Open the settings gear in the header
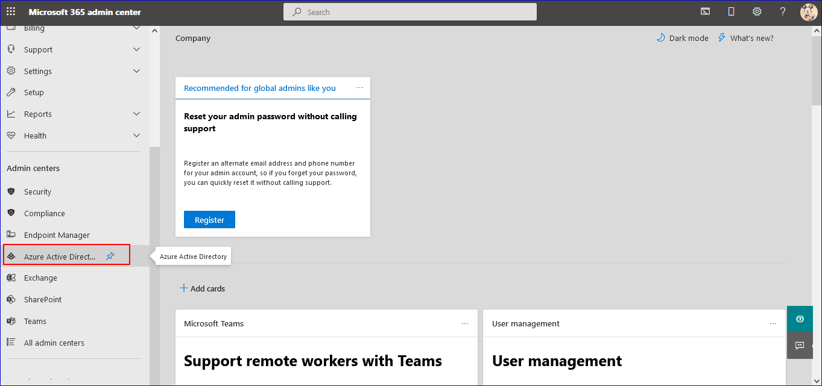Viewport: 822px width, 386px height. click(x=757, y=11)
